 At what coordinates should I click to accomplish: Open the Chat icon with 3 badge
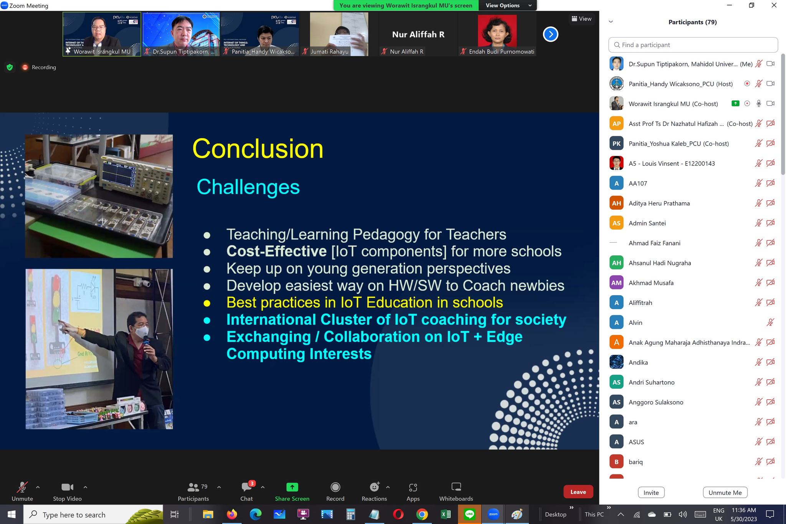click(246, 488)
